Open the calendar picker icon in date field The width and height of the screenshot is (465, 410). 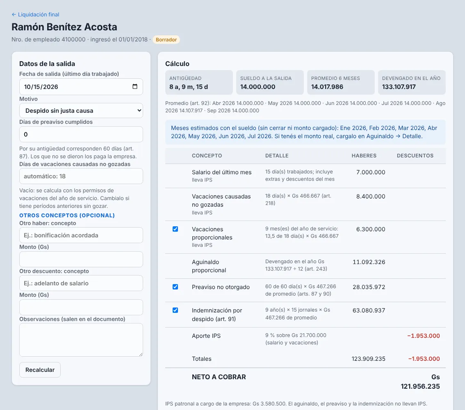135,87
